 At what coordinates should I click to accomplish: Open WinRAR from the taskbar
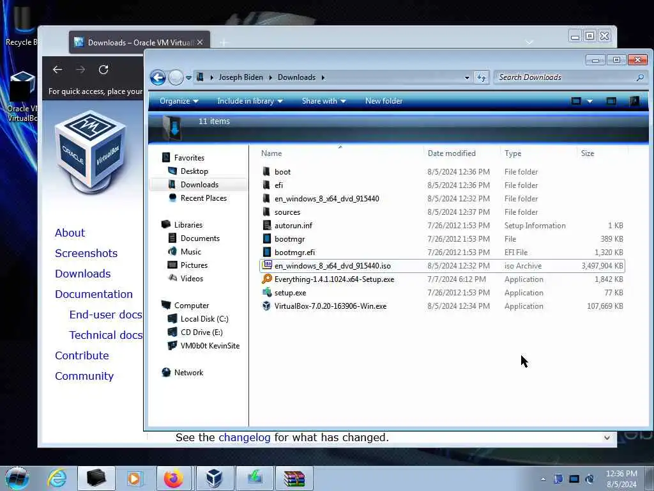[294, 478]
